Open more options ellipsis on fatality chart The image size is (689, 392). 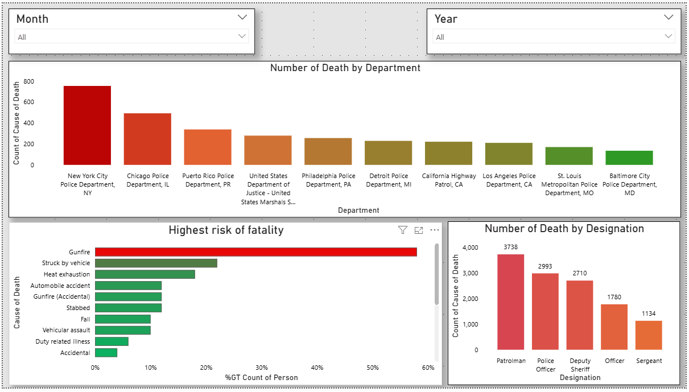click(435, 230)
